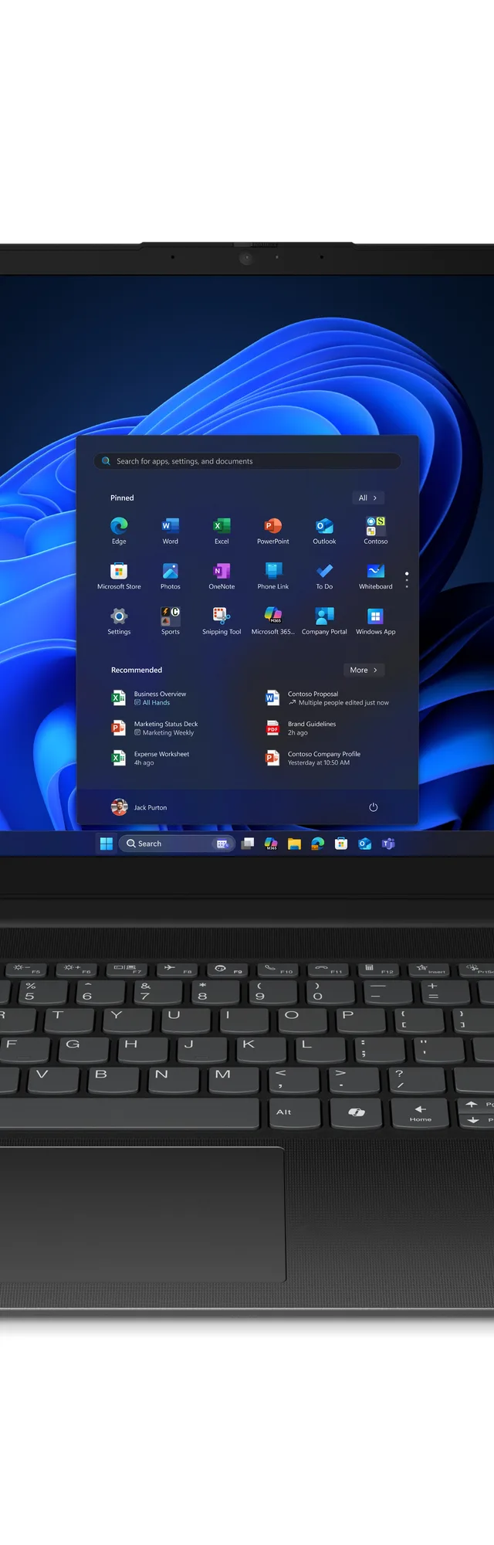Open Expense Worksheet recommended file
Image resolution: width=494 pixels, height=1545 pixels.
(x=151, y=759)
